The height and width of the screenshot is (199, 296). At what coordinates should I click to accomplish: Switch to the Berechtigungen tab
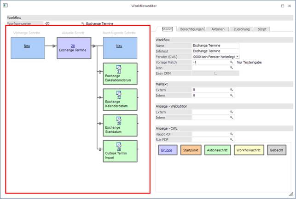point(192,29)
